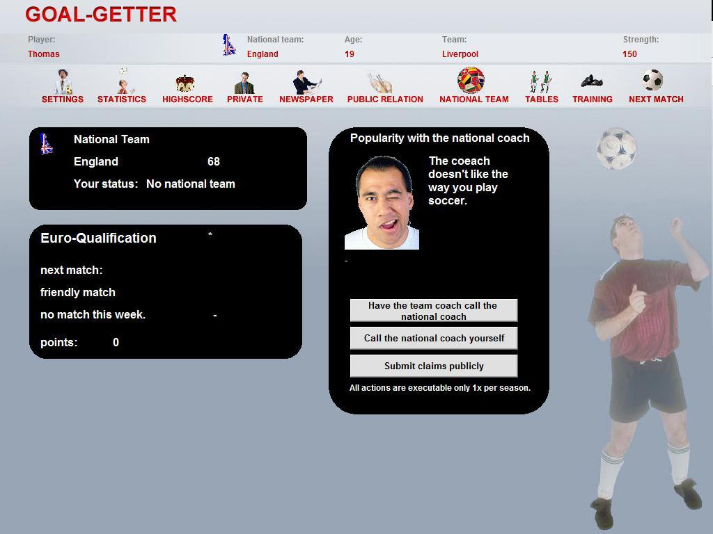The height and width of the screenshot is (534, 713).
Task: Click the Tables players icon
Action: 540,82
